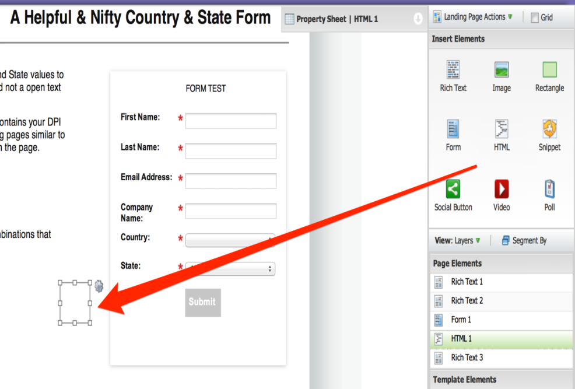Insert a Social Button element
This screenshot has height=389, width=575.
click(x=453, y=195)
